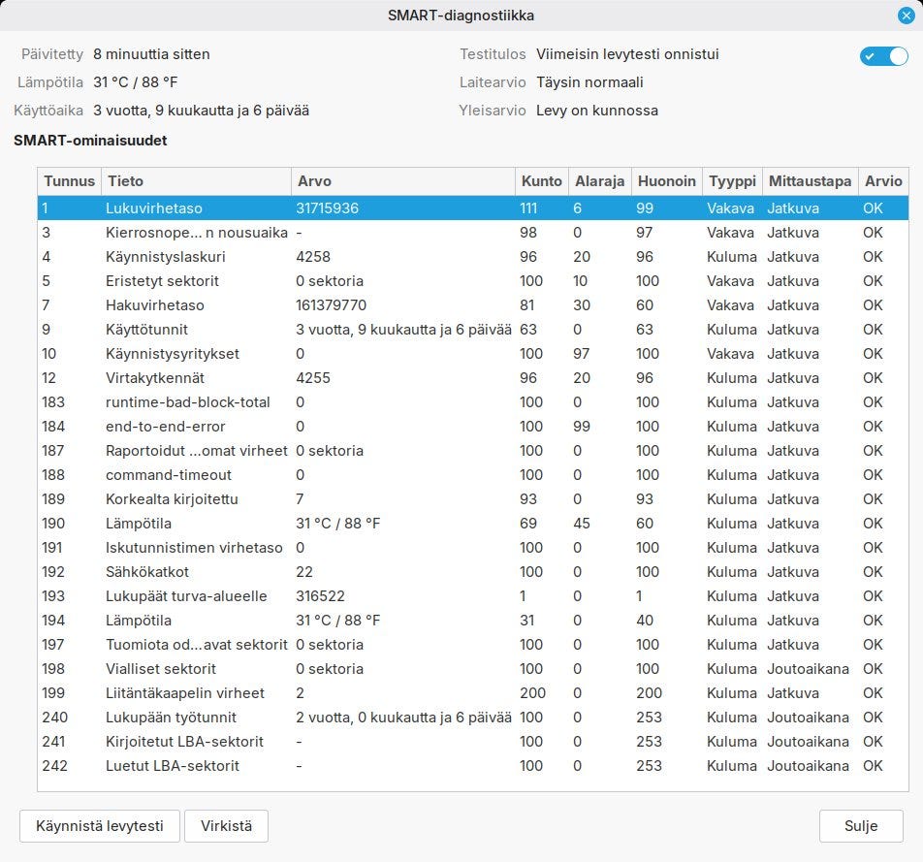
Task: Click the Vakava cell in the Käynnistysyritykset row
Action: [730, 354]
